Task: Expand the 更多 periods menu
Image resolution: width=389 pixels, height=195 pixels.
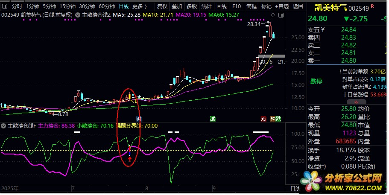Action: click(140, 6)
